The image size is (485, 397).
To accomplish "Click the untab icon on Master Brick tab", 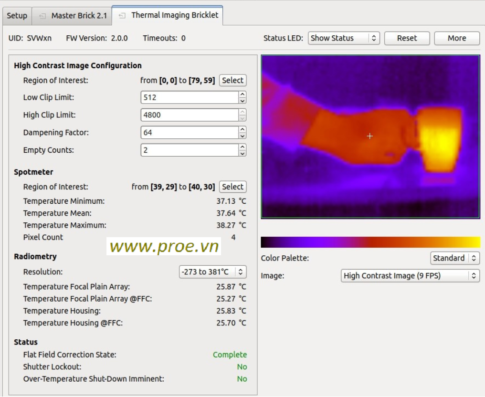I will coord(42,16).
